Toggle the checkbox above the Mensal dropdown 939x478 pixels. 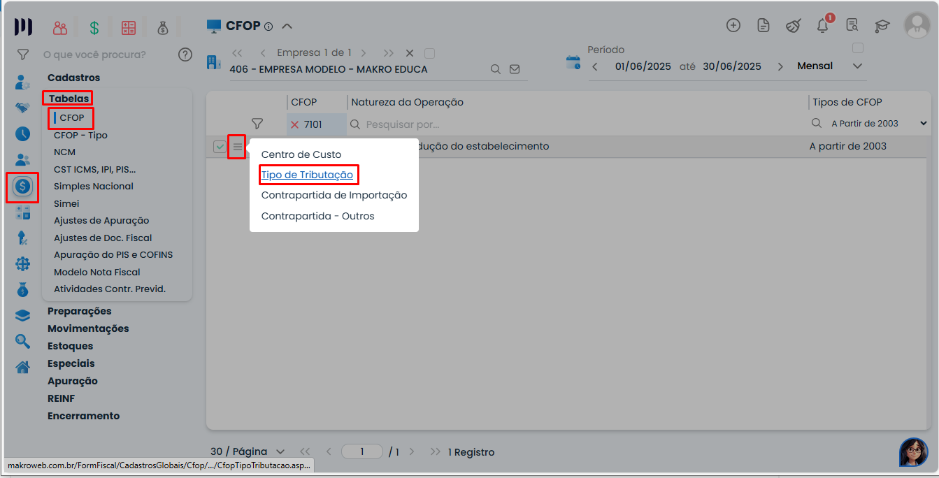[858, 48]
